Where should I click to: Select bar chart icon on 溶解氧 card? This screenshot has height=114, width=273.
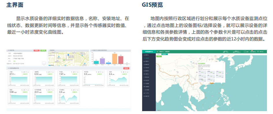(x=49, y=72)
